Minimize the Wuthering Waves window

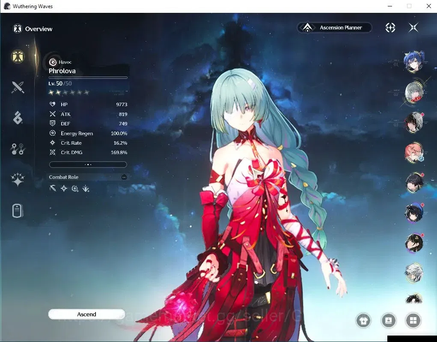coord(390,6)
